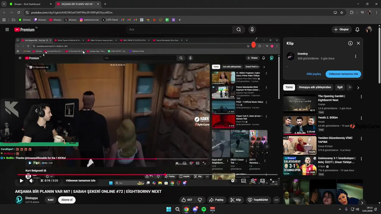Bookmark this page with star icon

tap(342, 12)
